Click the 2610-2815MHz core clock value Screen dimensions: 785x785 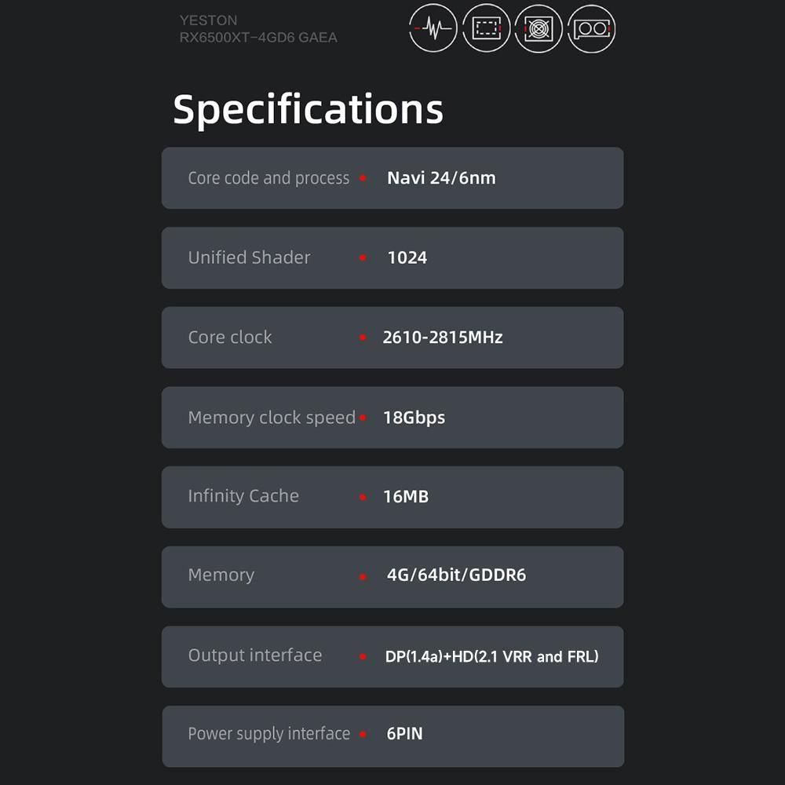coord(443,338)
